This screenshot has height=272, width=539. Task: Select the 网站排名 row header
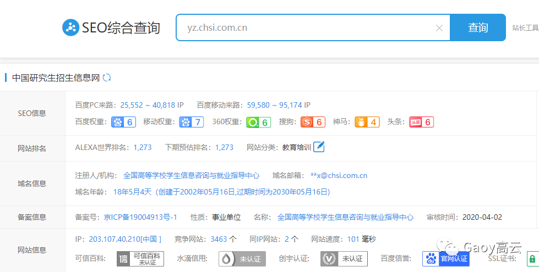tap(32, 148)
